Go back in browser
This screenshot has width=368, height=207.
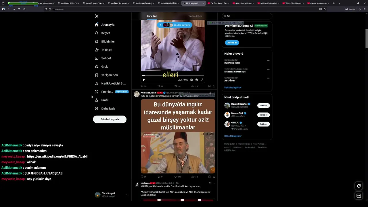coord(9,9)
